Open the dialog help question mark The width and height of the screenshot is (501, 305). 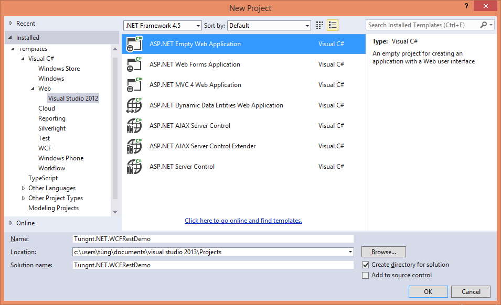(x=466, y=6)
